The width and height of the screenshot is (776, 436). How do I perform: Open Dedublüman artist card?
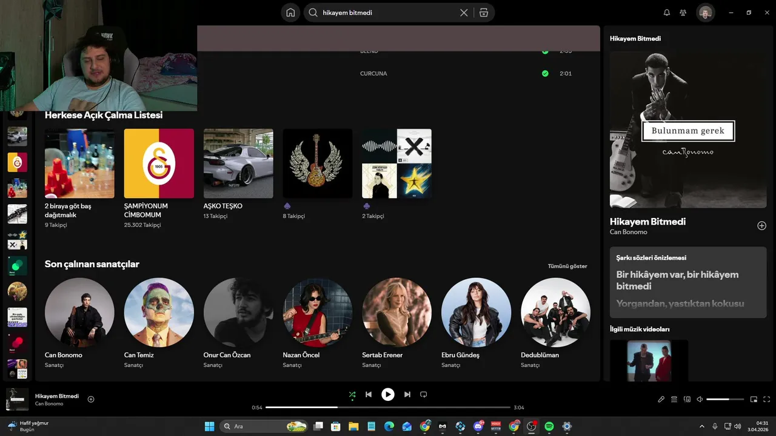click(555, 323)
